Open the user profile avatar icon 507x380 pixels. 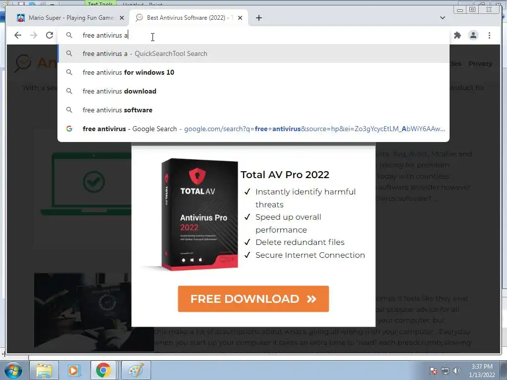(473, 35)
